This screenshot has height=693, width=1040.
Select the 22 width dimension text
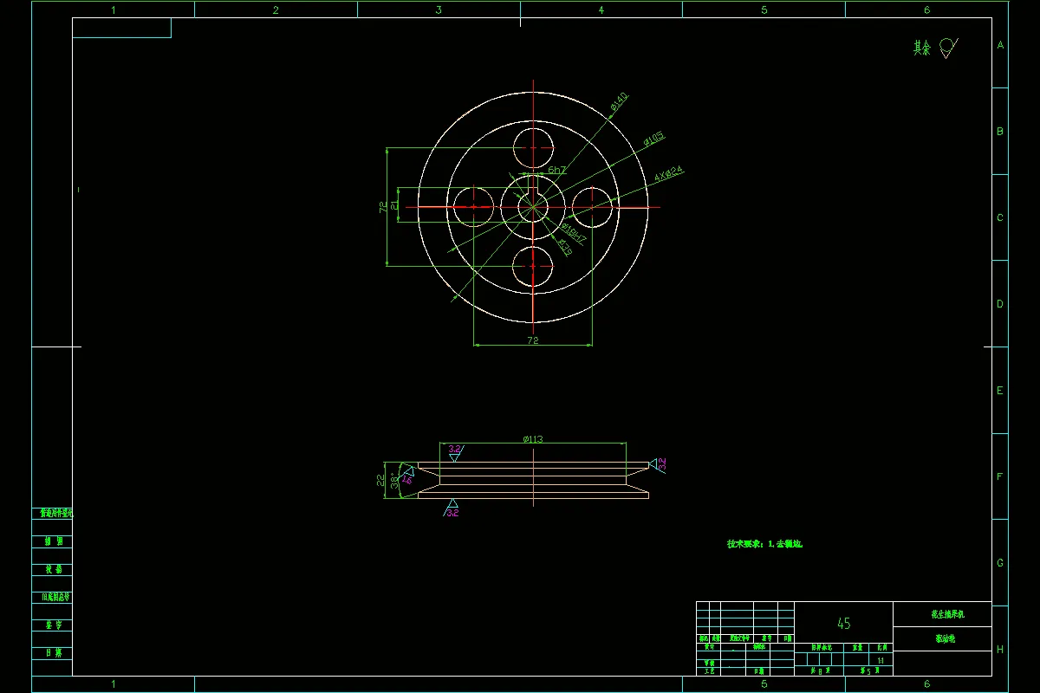click(380, 481)
